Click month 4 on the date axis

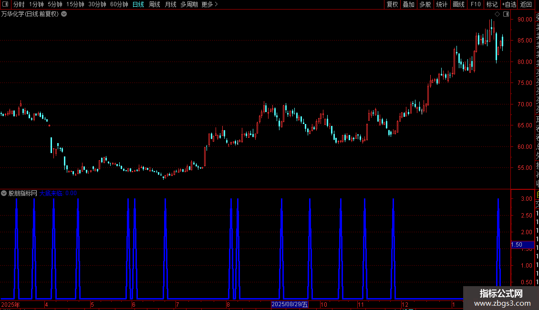click(46, 304)
